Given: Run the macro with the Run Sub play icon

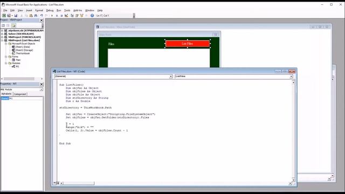Looking at the screenshot, I should 52,16.
